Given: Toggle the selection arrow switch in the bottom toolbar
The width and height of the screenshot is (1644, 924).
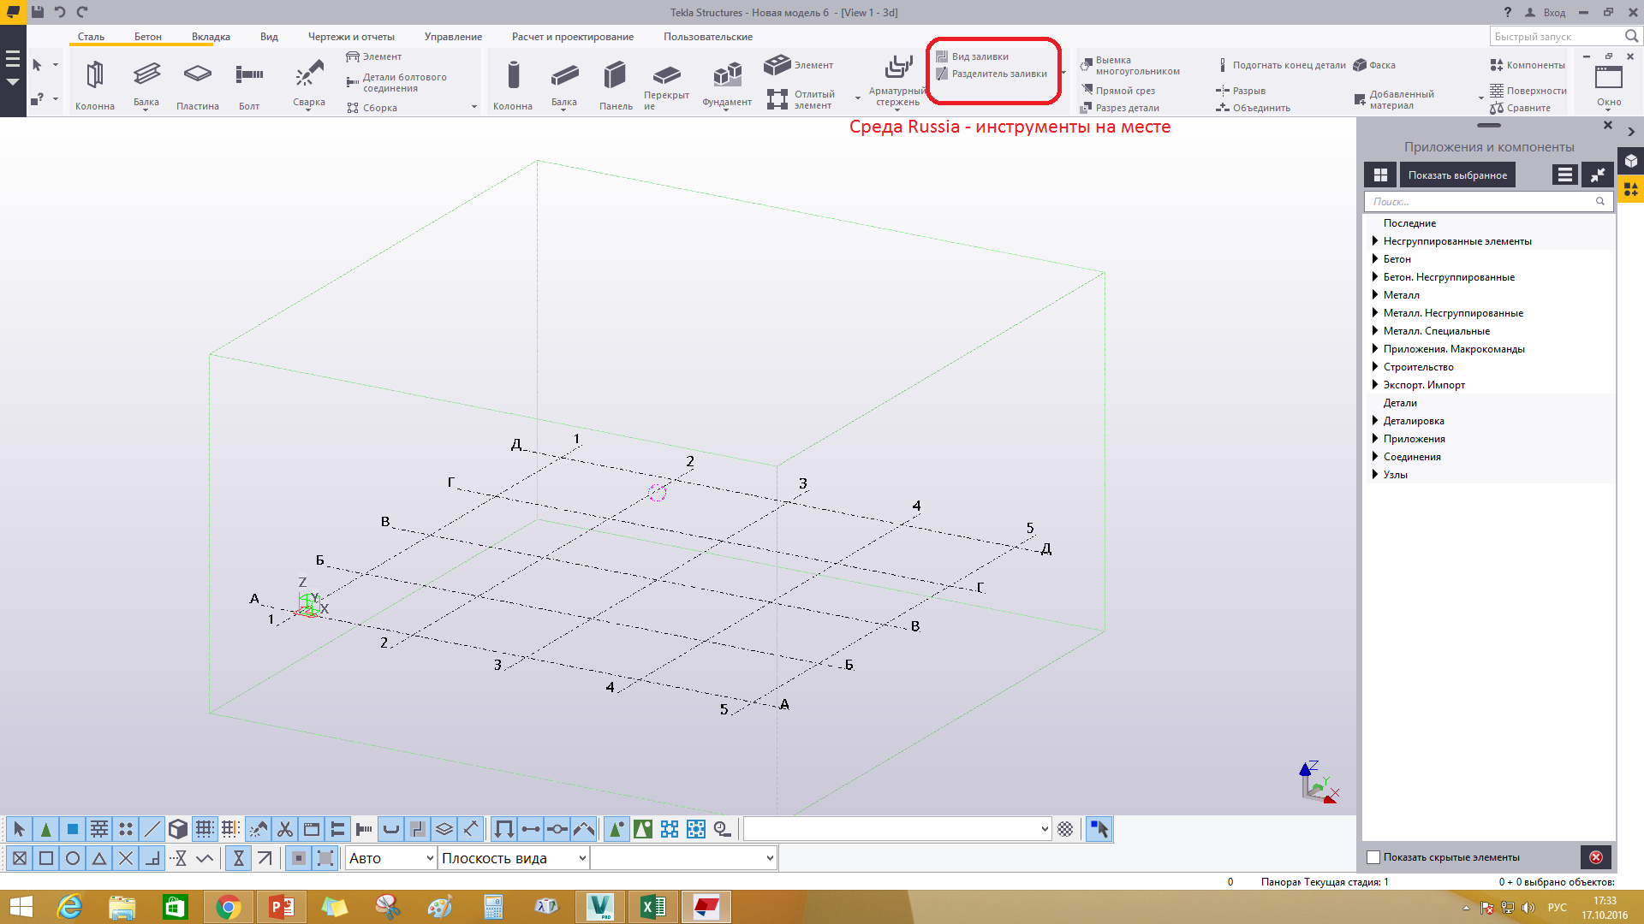Looking at the screenshot, I should tap(1099, 829).
